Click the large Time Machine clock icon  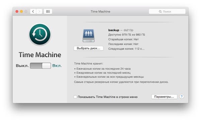(40, 34)
